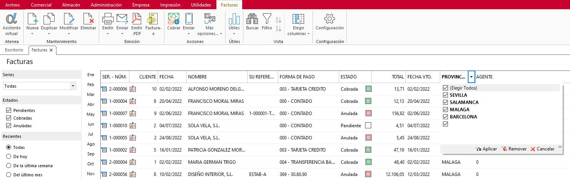The height and width of the screenshot is (179, 570).
Task: Filter by month Jun
Action: point(91,124)
